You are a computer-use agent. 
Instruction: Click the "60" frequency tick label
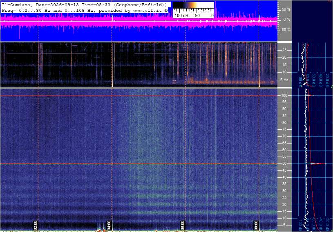(x=284, y=150)
